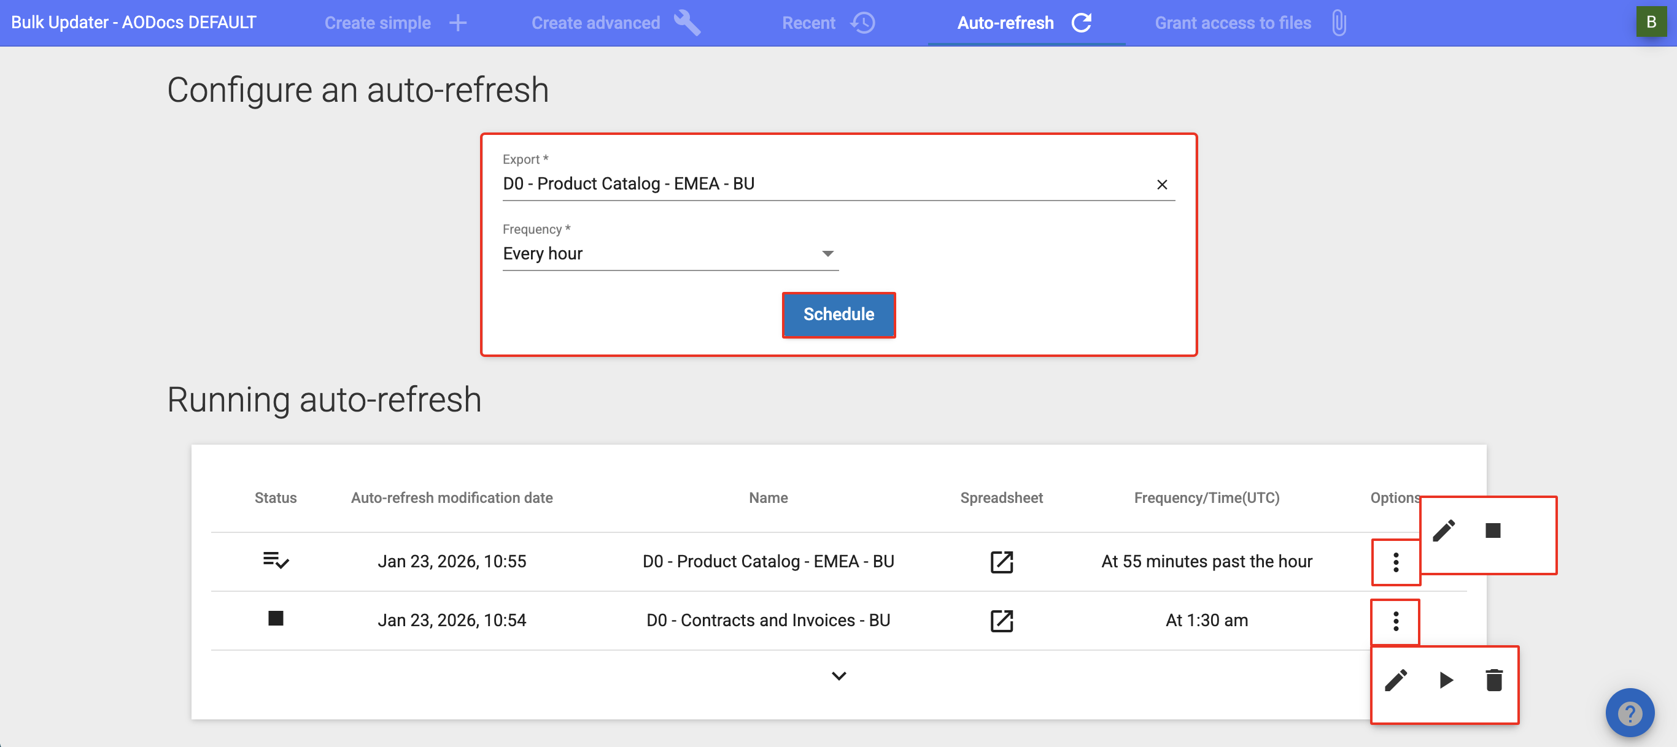The height and width of the screenshot is (747, 1677).
Task: Expand the table with the chevron down
Action: (x=838, y=676)
